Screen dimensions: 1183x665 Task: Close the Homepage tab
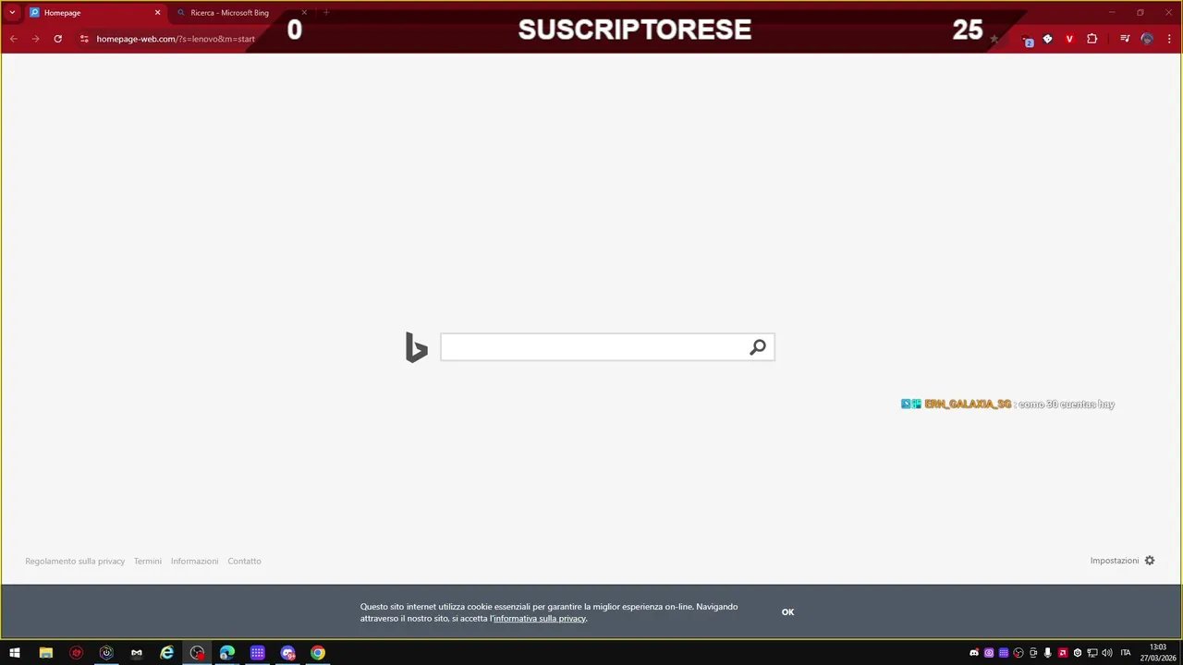[x=157, y=13]
